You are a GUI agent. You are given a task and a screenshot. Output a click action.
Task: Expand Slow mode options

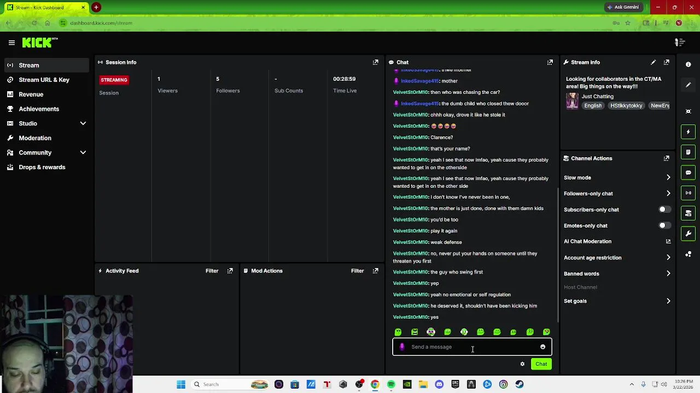pyautogui.click(x=668, y=177)
